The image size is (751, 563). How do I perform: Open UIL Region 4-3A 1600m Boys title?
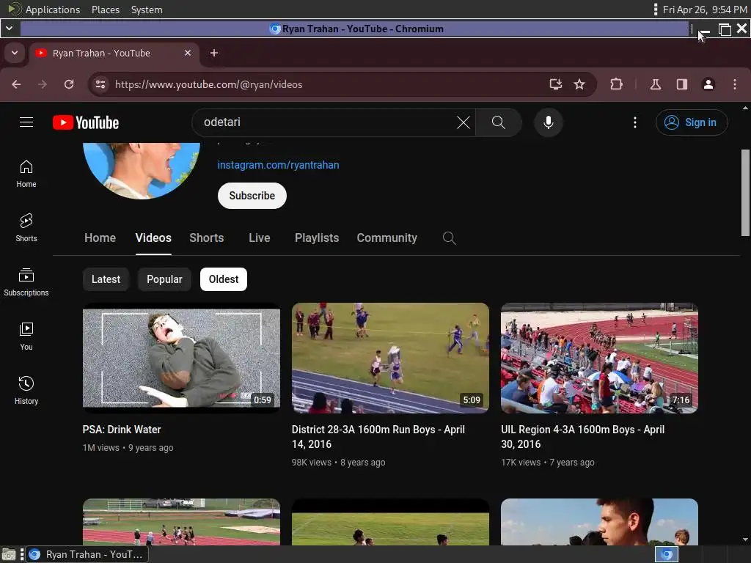click(582, 437)
